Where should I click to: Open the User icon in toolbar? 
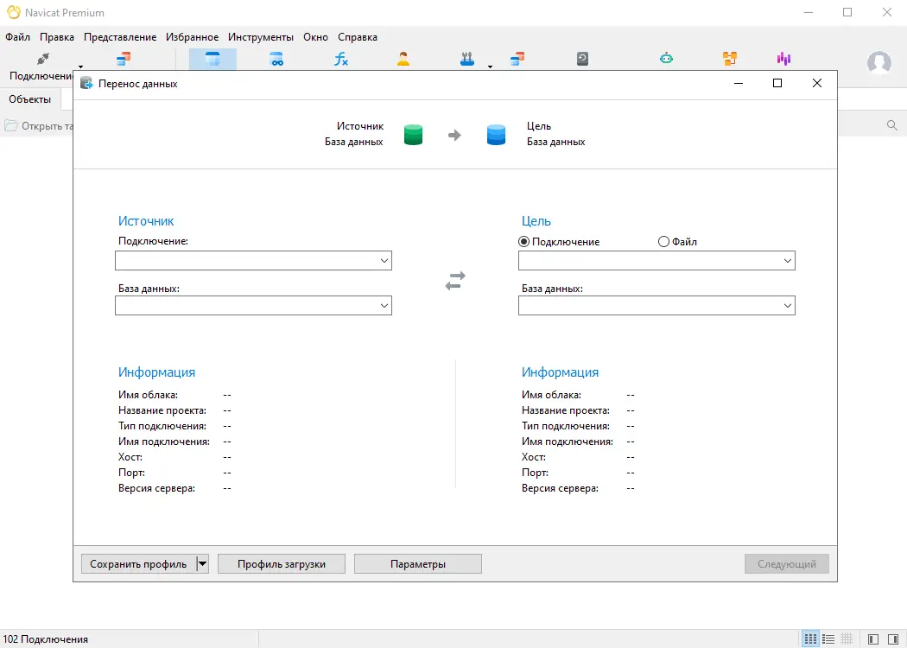click(403, 59)
